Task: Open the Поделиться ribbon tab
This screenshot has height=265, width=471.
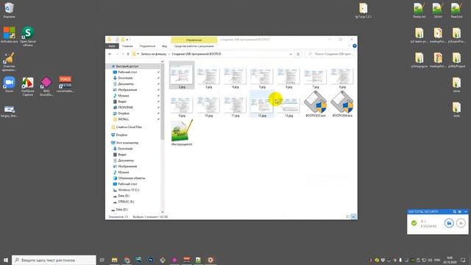Action: (x=147, y=46)
